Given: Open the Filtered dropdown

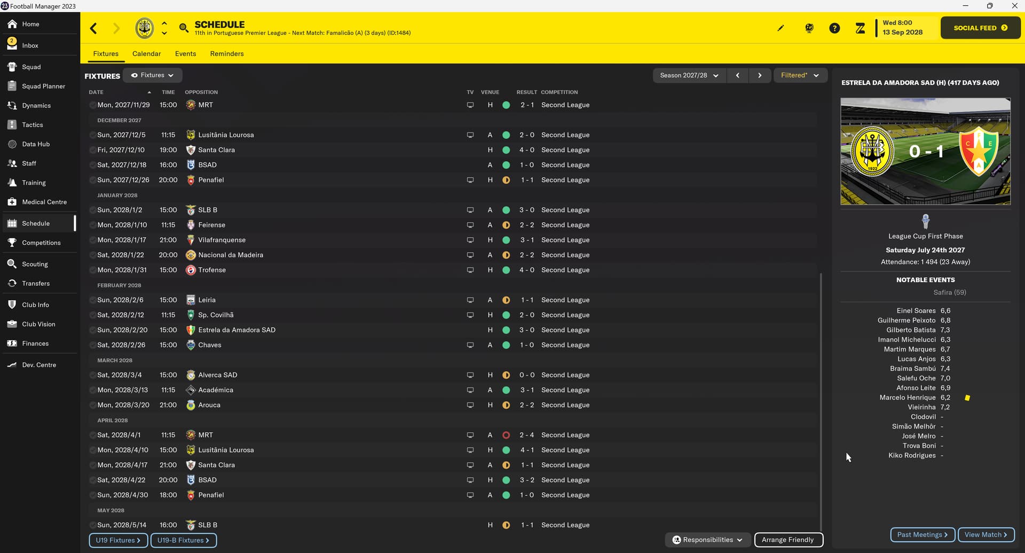Looking at the screenshot, I should point(800,75).
